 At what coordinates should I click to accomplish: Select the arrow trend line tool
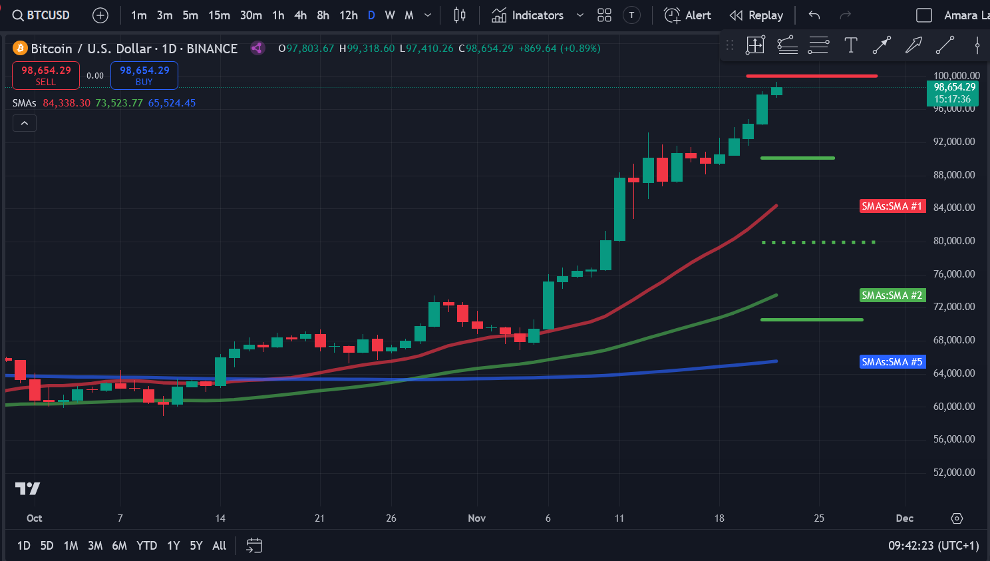[x=882, y=45]
